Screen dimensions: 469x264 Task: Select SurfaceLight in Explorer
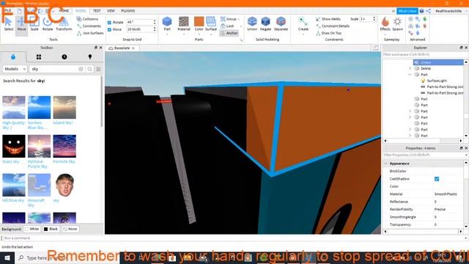[437, 81]
